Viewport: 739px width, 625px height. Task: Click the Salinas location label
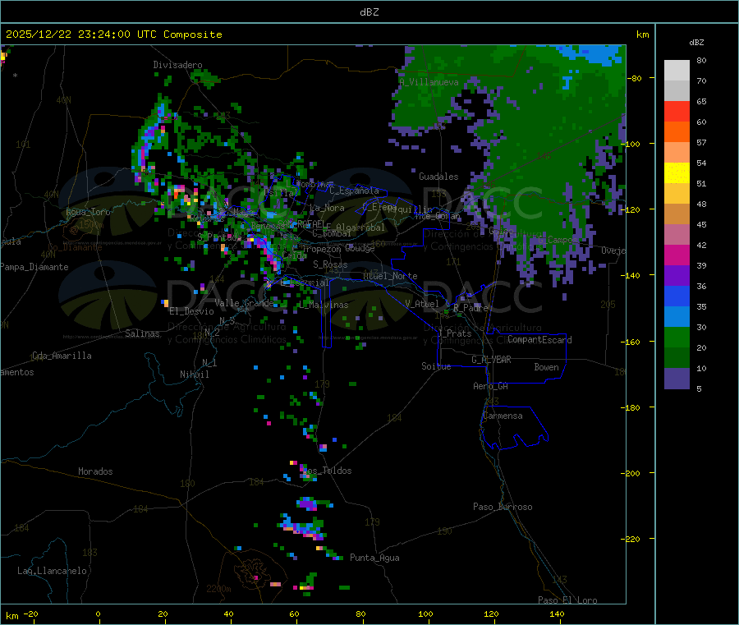click(142, 333)
